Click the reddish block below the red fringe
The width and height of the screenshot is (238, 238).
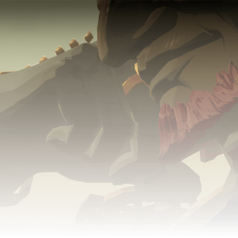coord(209,152)
